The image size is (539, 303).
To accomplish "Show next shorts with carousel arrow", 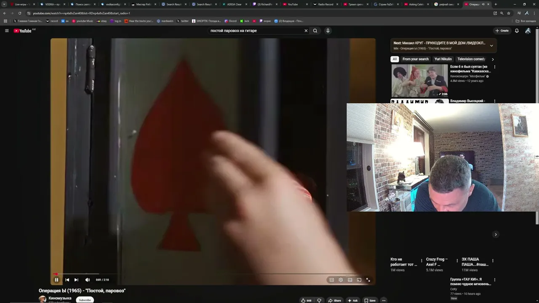I will [x=496, y=234].
